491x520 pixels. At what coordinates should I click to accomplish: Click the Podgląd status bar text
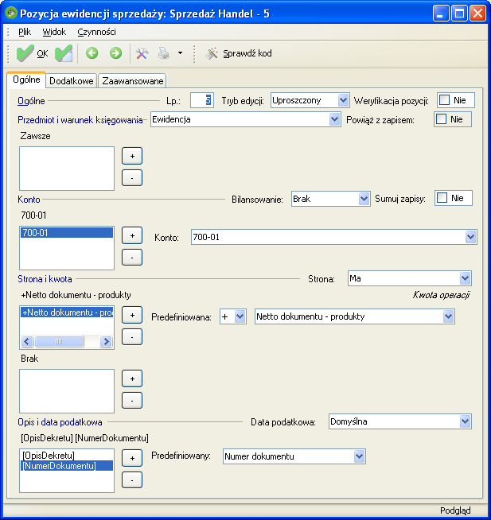pyautogui.click(x=455, y=510)
